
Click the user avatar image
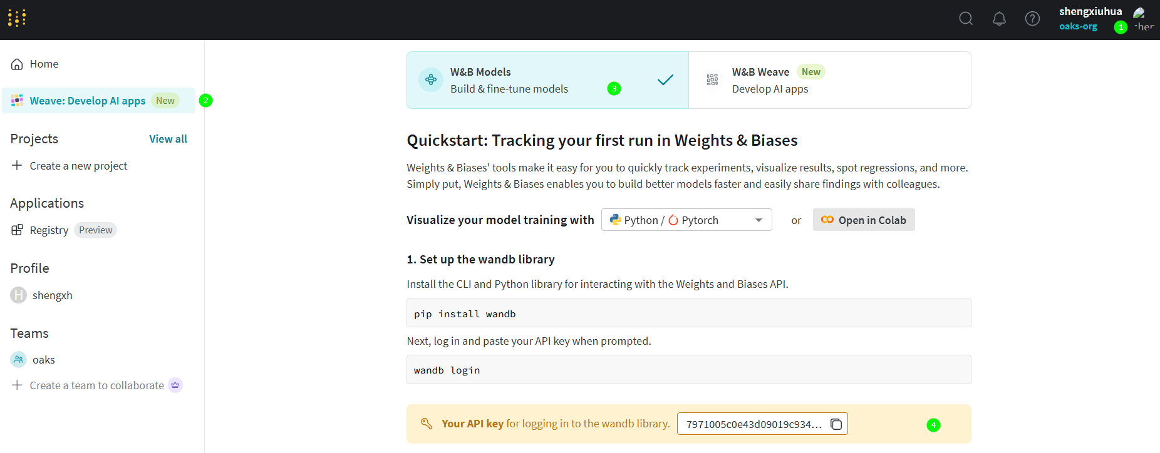click(x=1140, y=14)
